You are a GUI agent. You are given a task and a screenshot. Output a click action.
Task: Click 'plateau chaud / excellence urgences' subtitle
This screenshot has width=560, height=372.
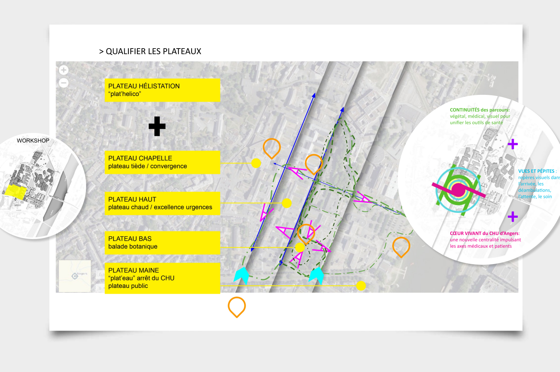(160, 207)
